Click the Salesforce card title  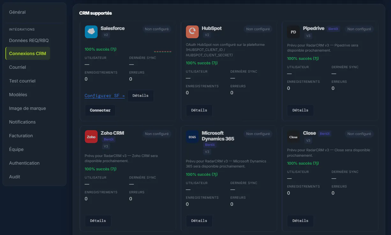coord(113,28)
